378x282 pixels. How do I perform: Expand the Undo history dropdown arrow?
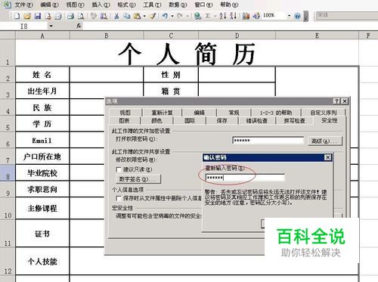[x=172, y=16]
